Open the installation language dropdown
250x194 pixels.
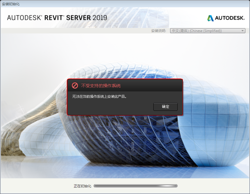pyautogui.click(x=207, y=31)
